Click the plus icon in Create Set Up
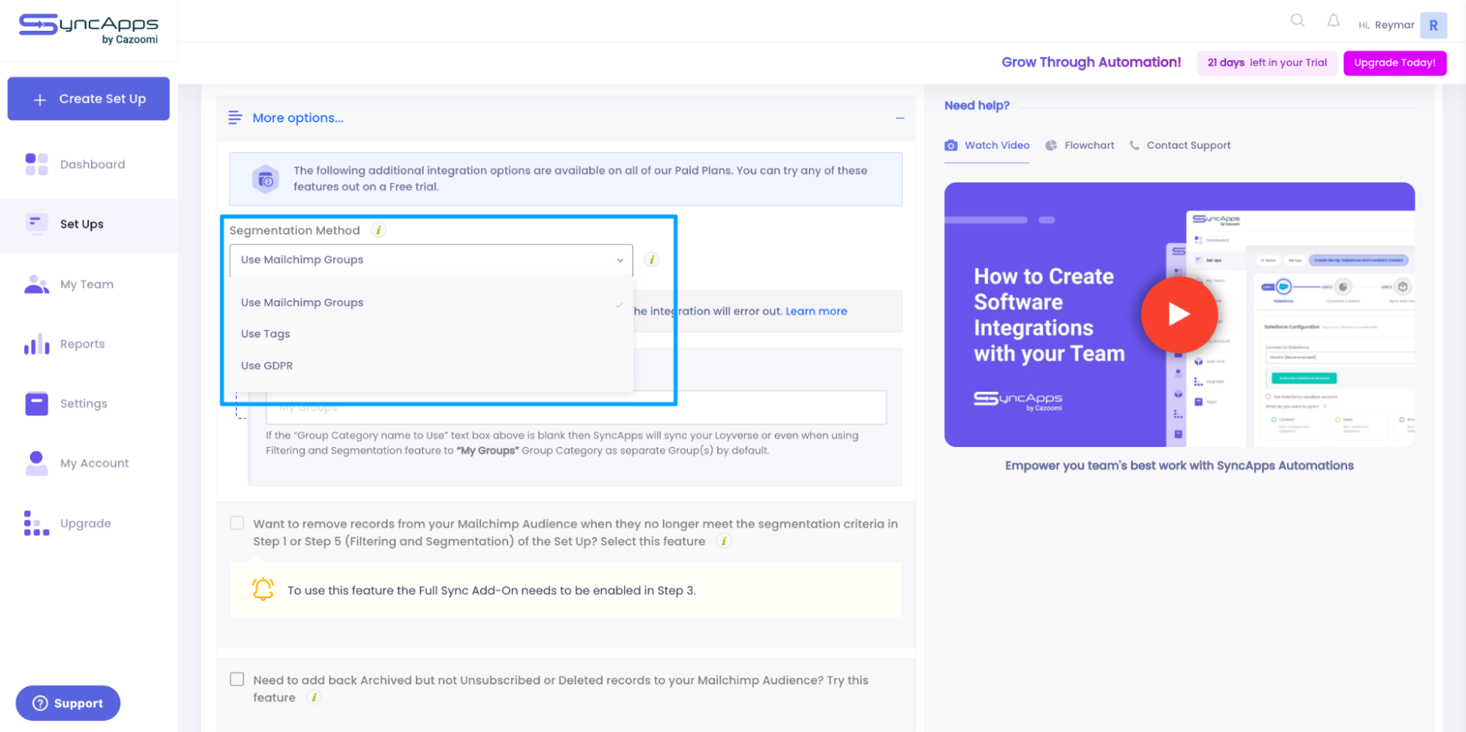The height and width of the screenshot is (732, 1466). (x=40, y=99)
